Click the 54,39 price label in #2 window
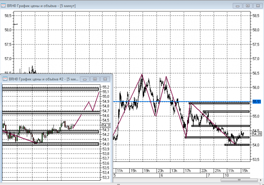This screenshot has height=185, width=264. (x=106, y=125)
